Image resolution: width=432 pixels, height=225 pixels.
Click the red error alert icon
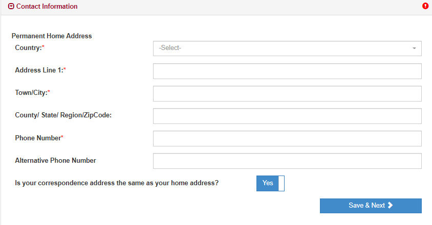[425, 6]
